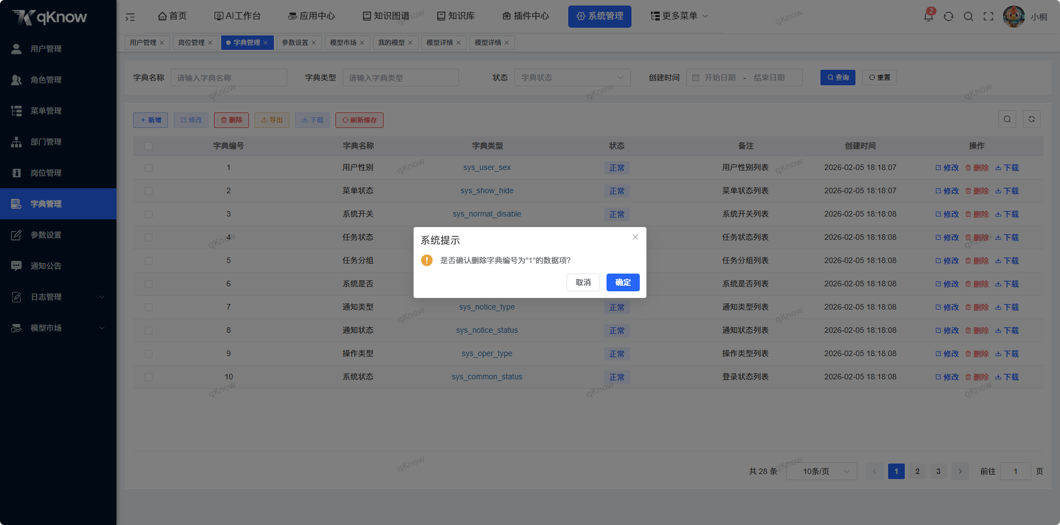Check the row for 操作类型

(x=149, y=354)
